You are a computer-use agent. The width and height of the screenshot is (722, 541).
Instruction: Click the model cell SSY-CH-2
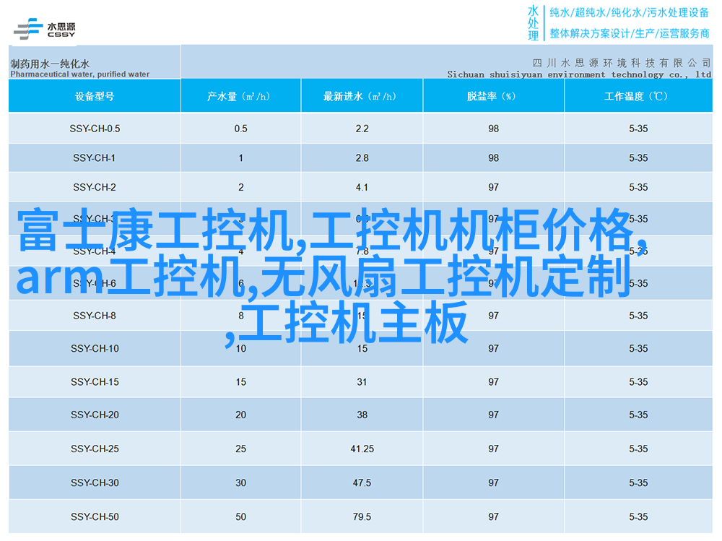95,187
